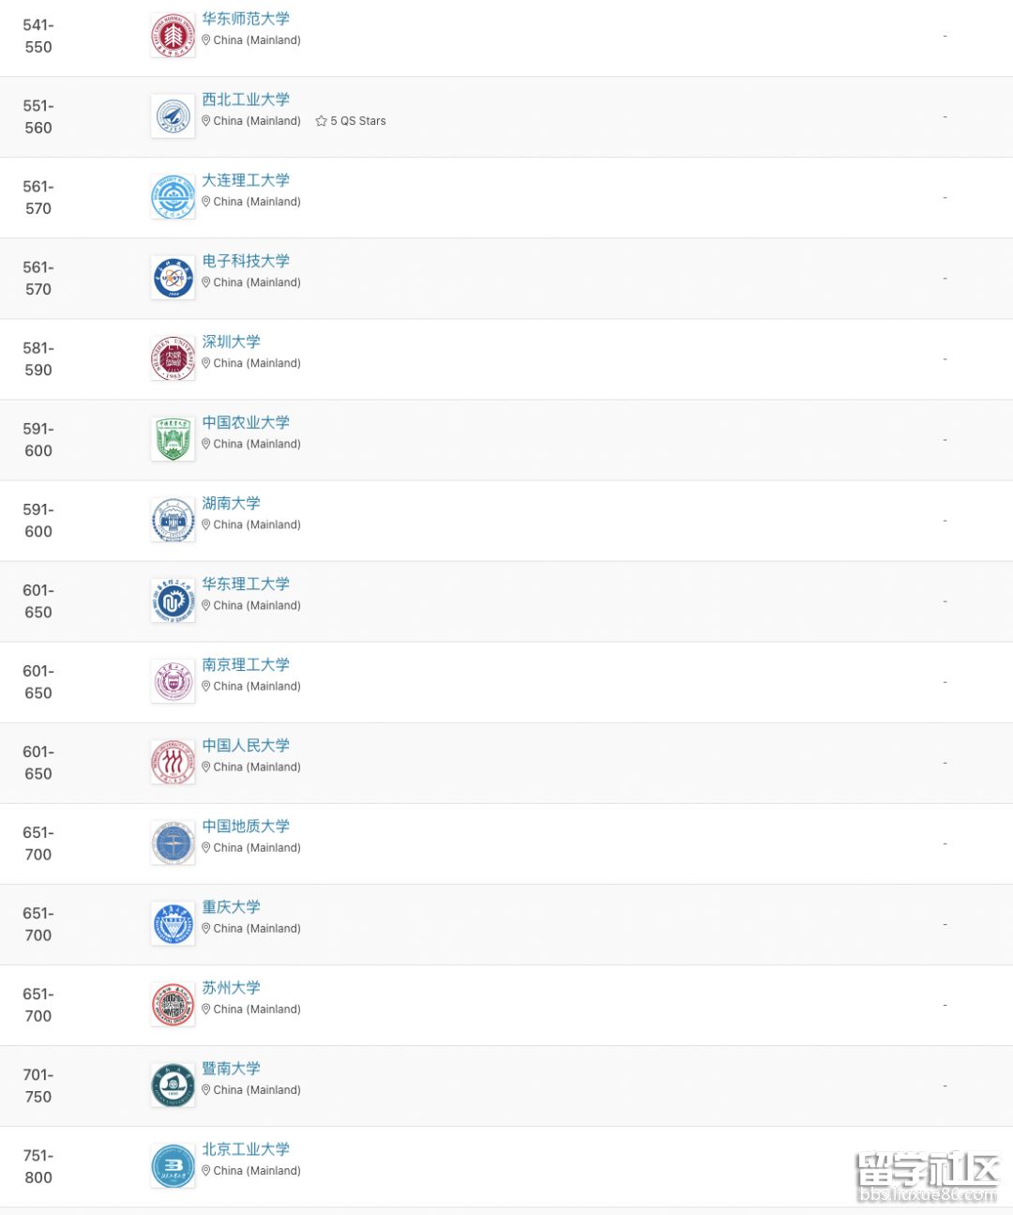Click the 湖南大学 logo icon
This screenshot has height=1215, width=1013.
[173, 520]
